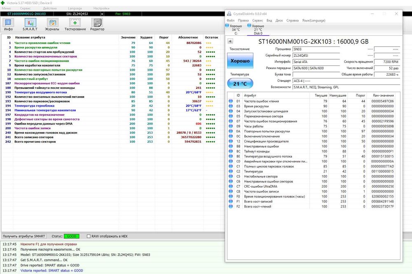This screenshot has height=274, width=412.
Task: Open the Действия menu in Victoria
Action: tap(50, 8)
